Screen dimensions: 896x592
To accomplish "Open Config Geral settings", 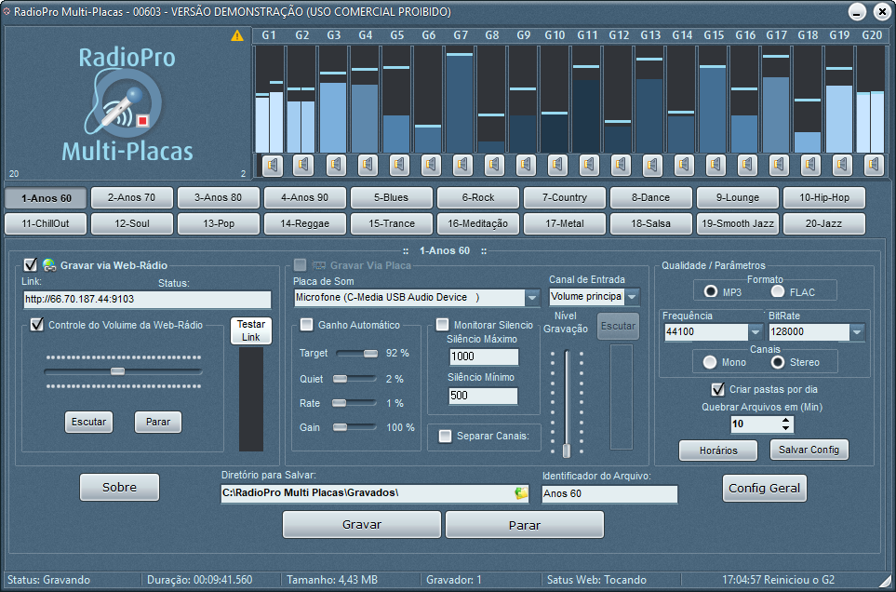I will click(765, 488).
